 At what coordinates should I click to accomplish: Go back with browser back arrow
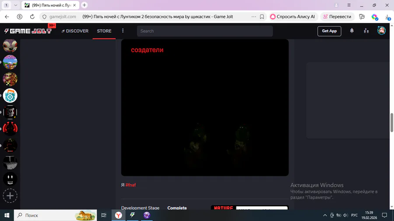tap(7, 17)
